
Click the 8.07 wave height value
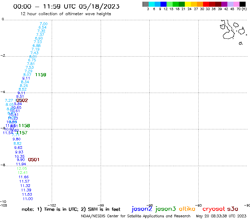(27, 75)
